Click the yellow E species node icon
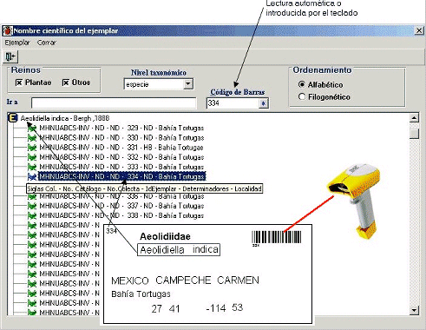 click(x=12, y=118)
